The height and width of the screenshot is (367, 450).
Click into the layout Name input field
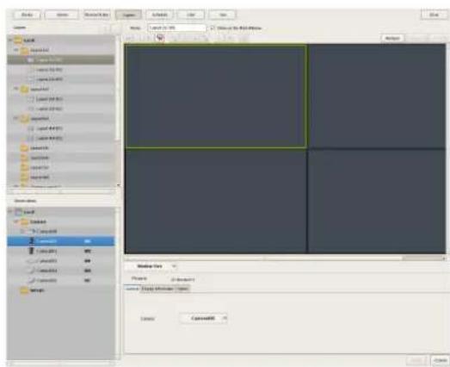pyautogui.click(x=176, y=28)
